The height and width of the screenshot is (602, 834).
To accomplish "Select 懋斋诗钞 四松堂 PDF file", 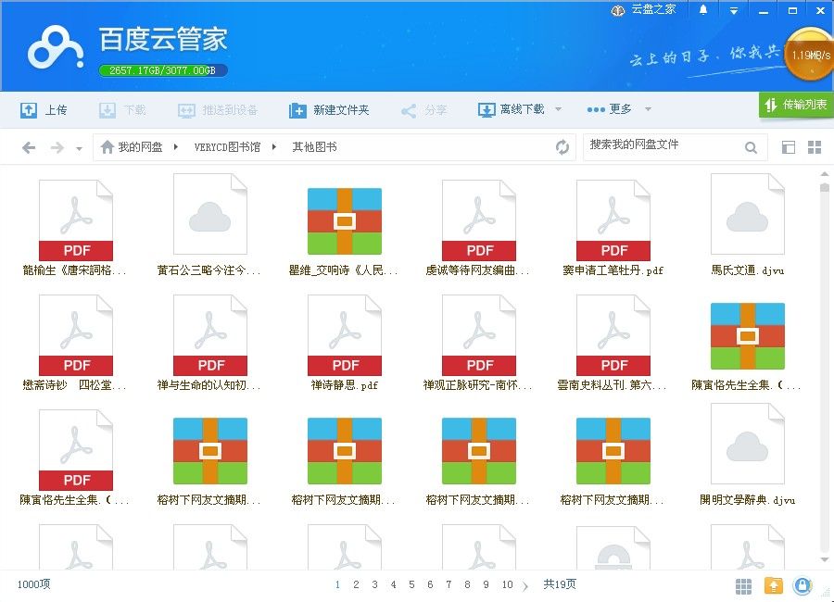I will click(76, 344).
